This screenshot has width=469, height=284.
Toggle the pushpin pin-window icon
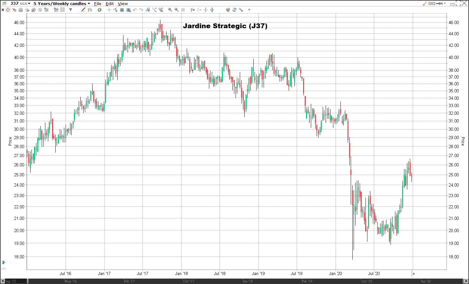439,4
